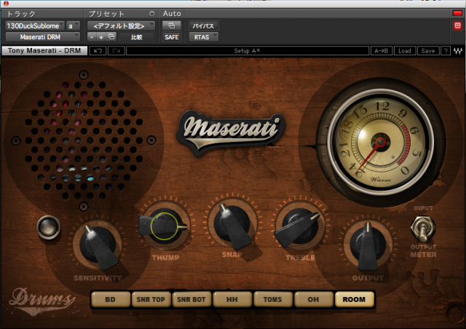466x329 pixels.
Task: Click the Sensitivity knob
Action: click(x=98, y=245)
